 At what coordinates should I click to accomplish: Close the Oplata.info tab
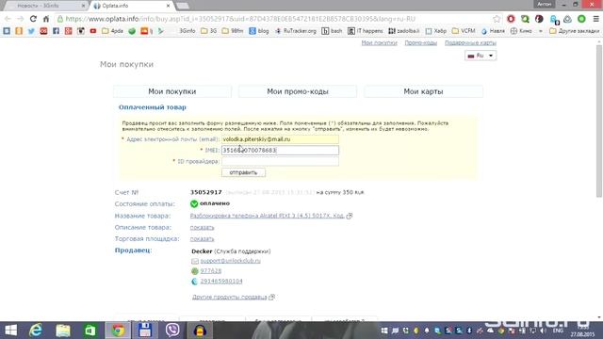click(168, 6)
